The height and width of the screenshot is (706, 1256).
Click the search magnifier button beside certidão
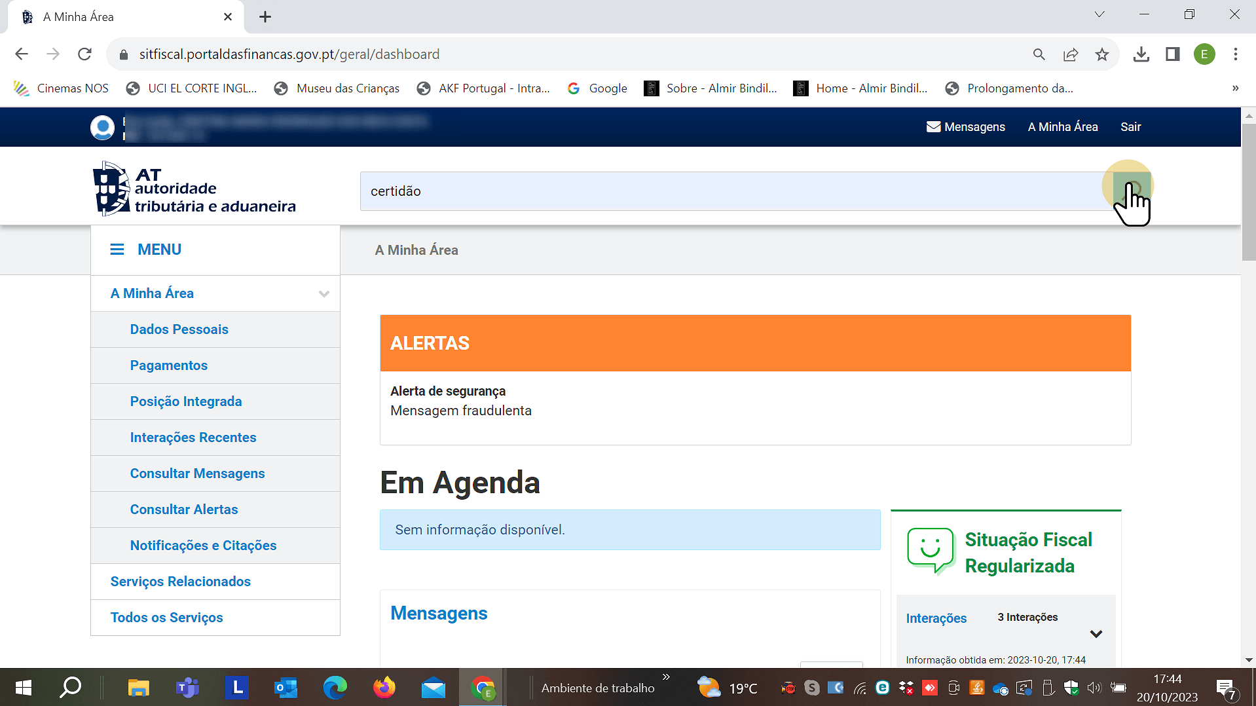click(1132, 191)
